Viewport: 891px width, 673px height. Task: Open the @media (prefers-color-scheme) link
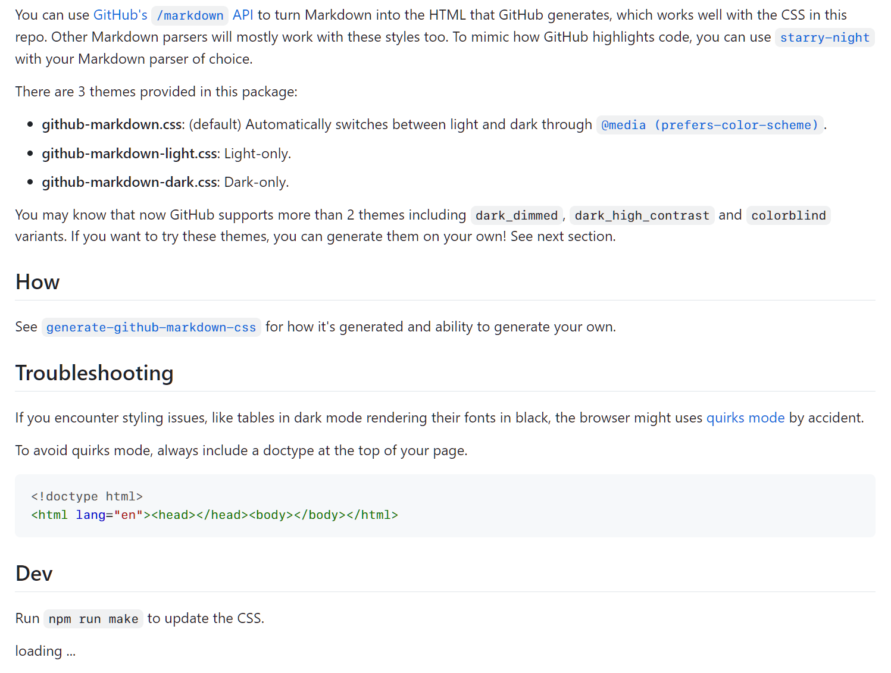click(710, 125)
